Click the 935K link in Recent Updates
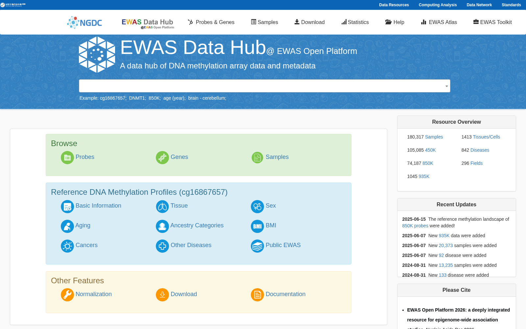Screen dimensions: 526x329 click(x=444, y=236)
